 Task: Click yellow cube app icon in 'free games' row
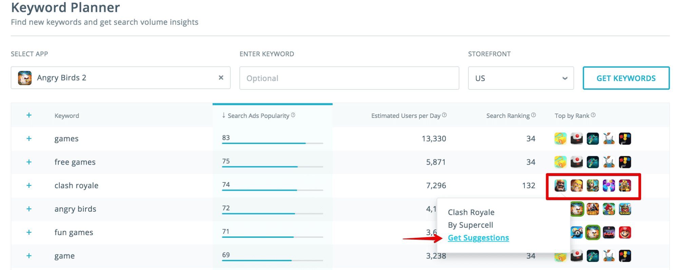(x=560, y=162)
